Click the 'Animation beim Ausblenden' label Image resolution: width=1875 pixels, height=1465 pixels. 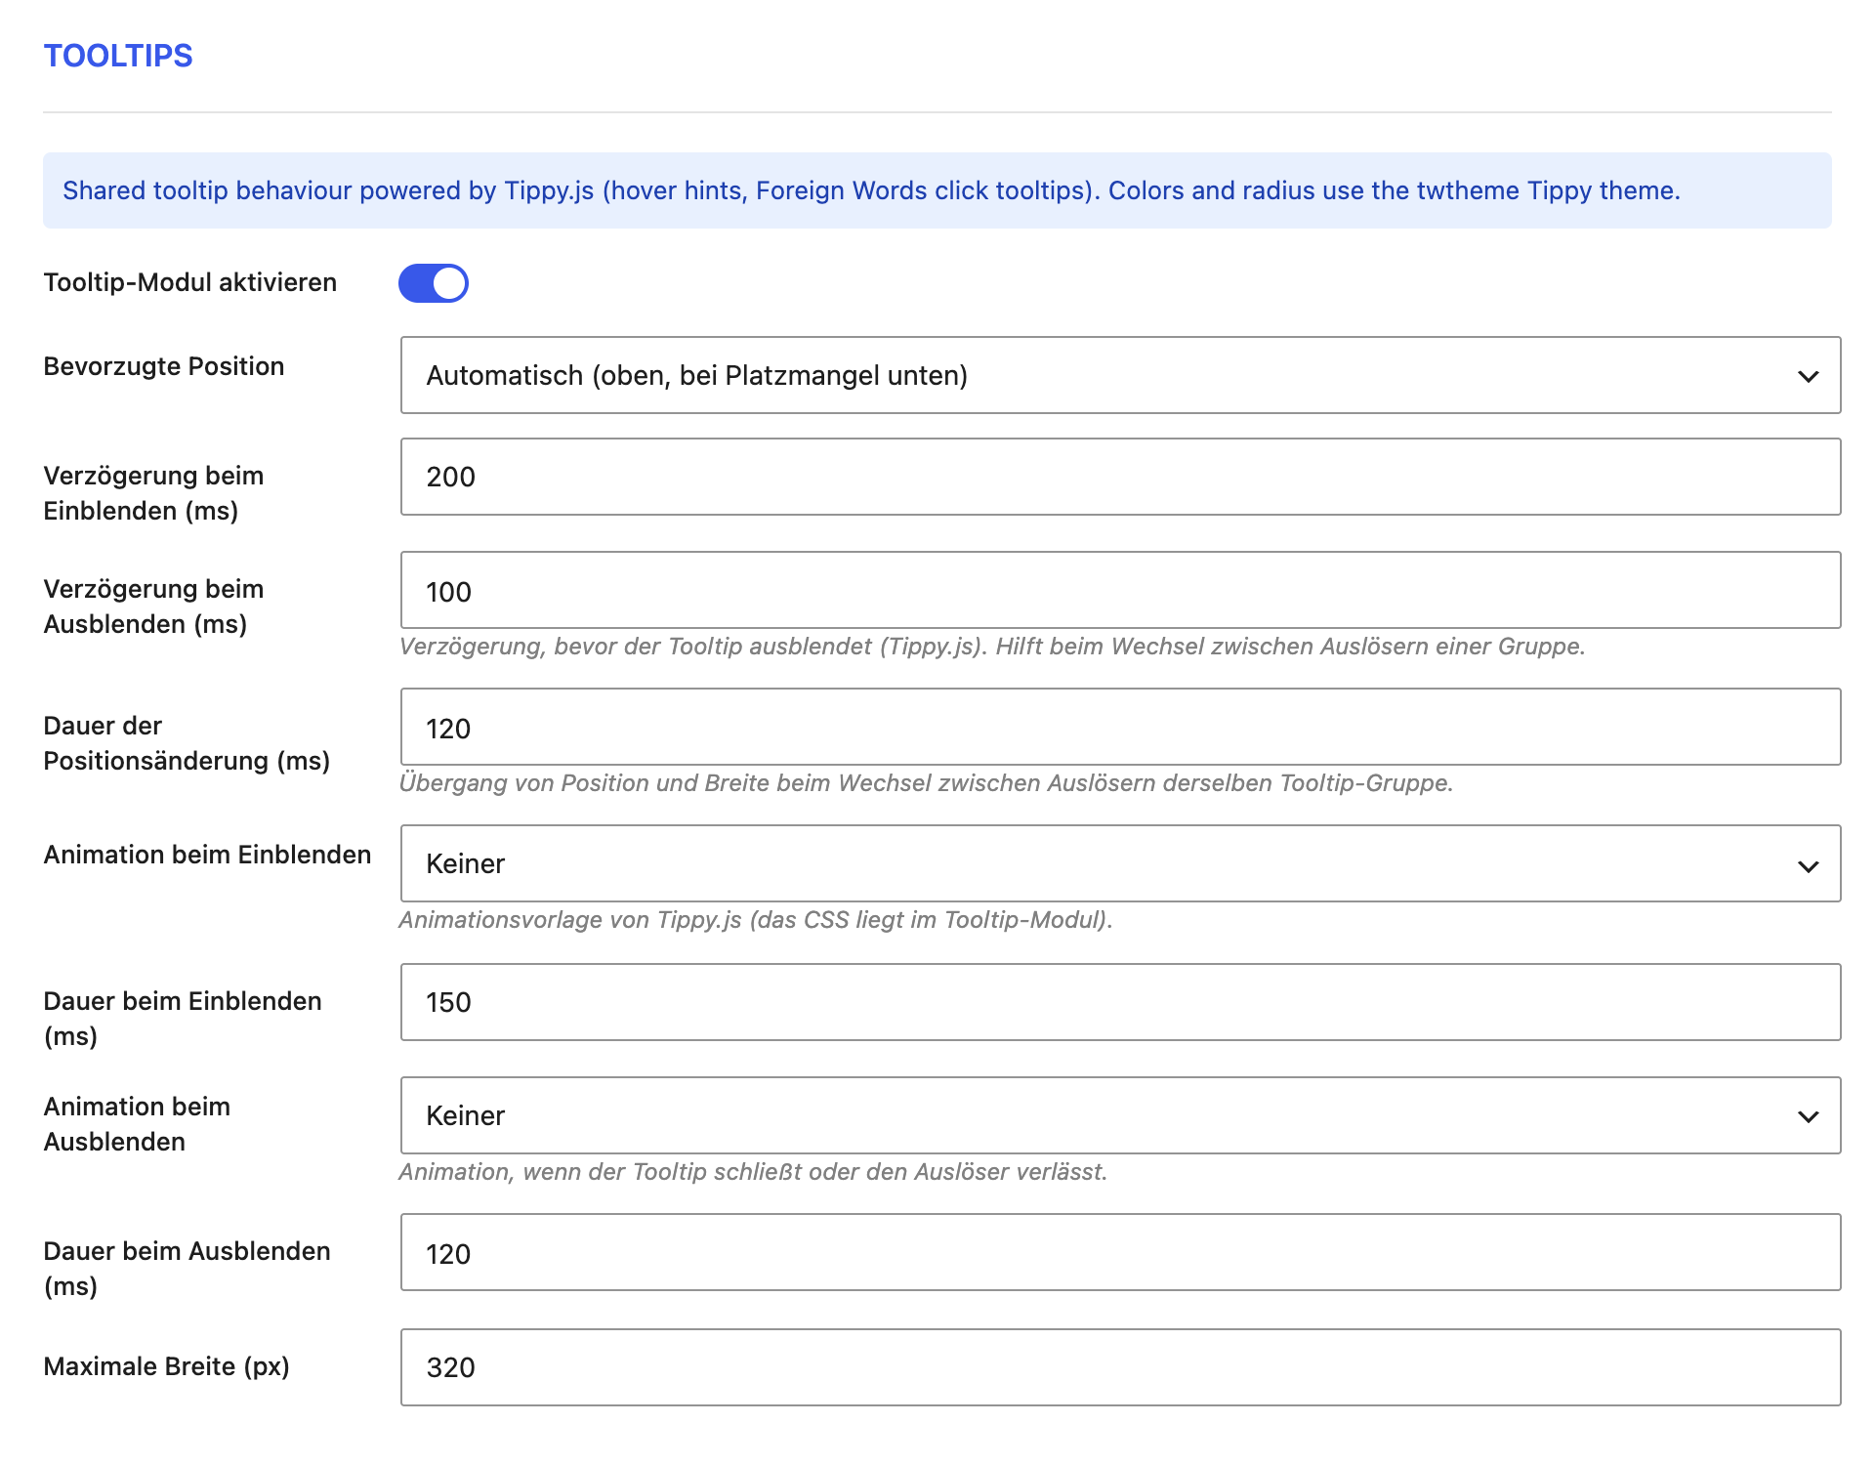(x=137, y=1124)
